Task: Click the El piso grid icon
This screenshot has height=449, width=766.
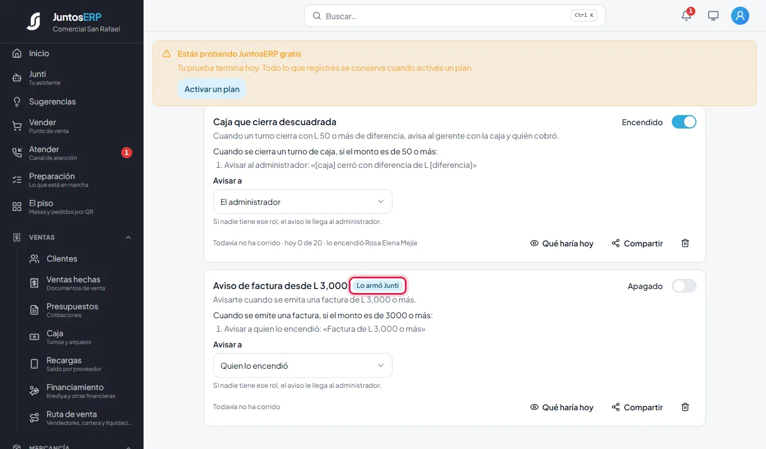Action: pos(17,207)
